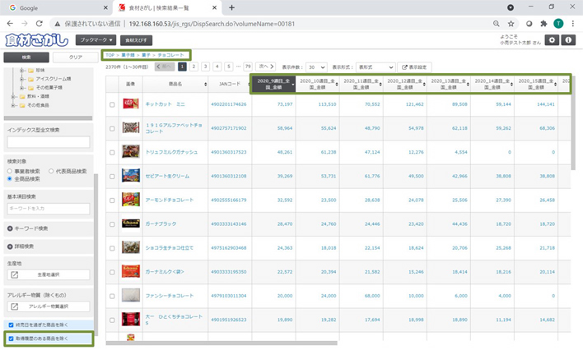
Task: Open the キットカット ミニ product link
Action: pos(165,104)
